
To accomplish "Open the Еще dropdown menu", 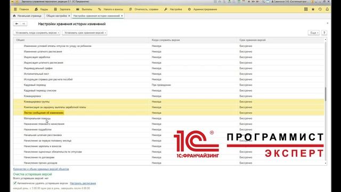I will (x=314, y=33).
